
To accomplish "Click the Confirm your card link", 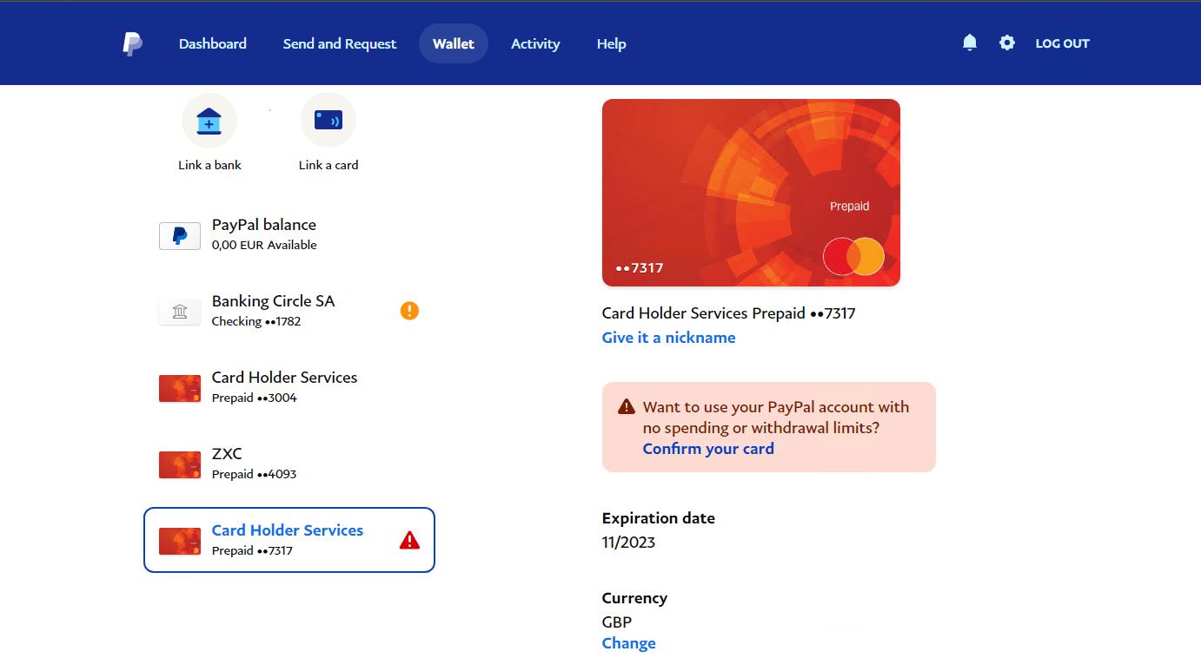I will [708, 449].
